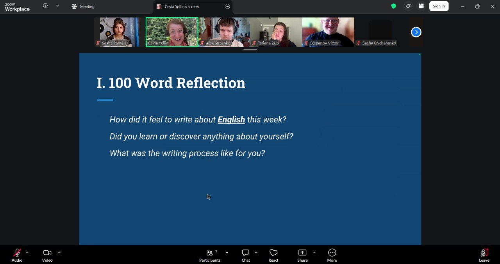Viewport: 500px width, 264px height.
Task: Open the Cevia Yellin's screen options menu
Action: click(x=227, y=7)
